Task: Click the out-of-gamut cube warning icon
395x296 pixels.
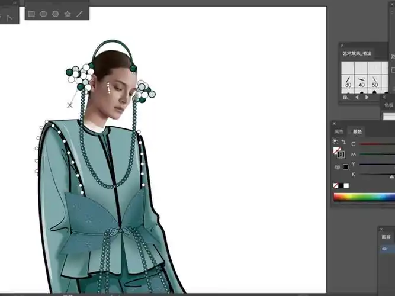Action: point(338,167)
